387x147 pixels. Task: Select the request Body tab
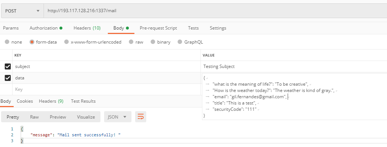point(121,28)
